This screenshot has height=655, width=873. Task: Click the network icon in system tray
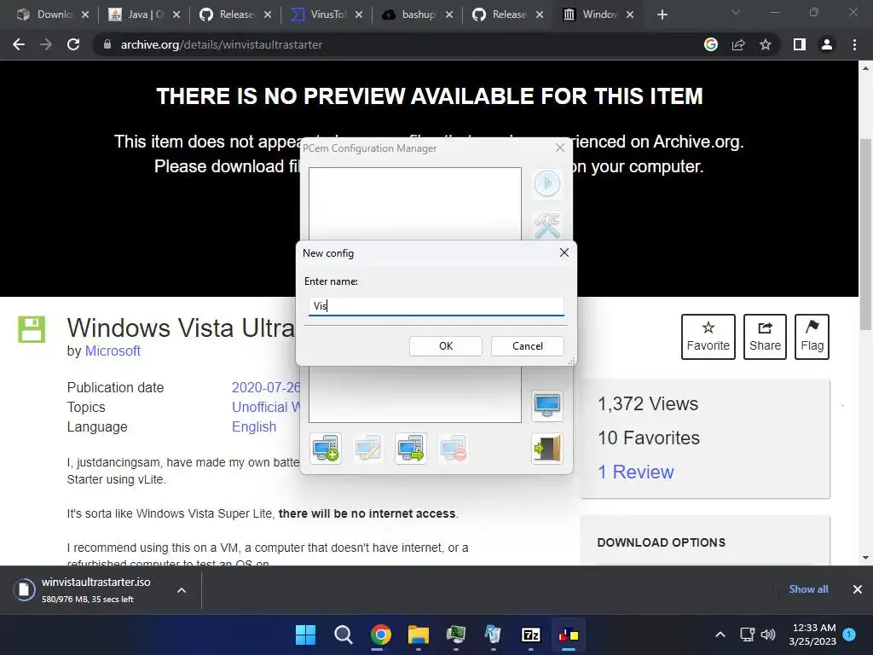pos(747,635)
